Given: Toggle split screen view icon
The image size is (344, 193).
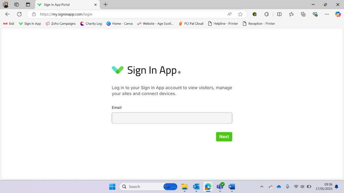Looking at the screenshot, I should point(279,14).
